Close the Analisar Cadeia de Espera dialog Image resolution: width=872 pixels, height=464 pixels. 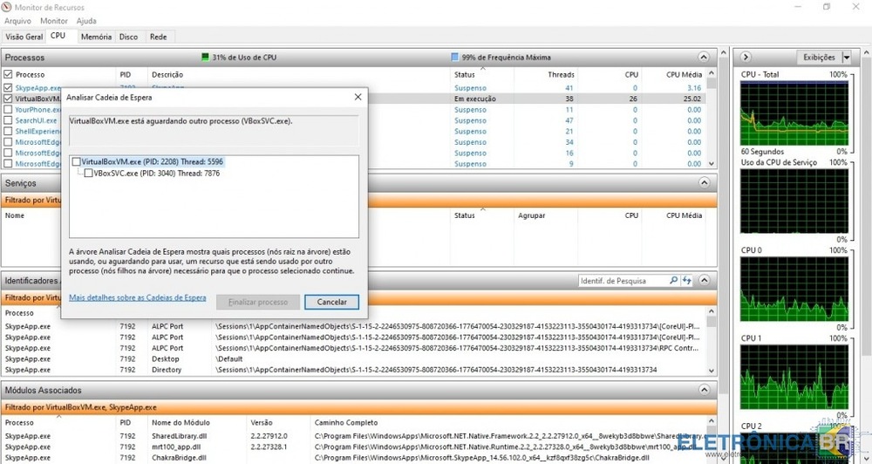358,97
